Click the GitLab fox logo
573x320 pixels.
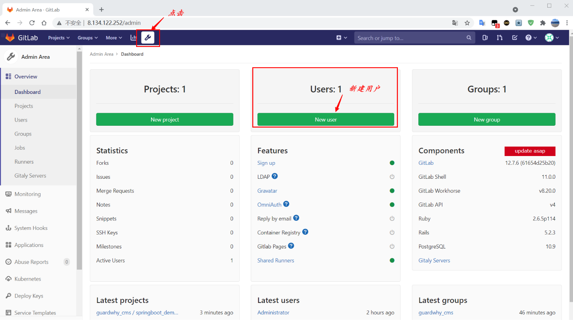(10, 37)
